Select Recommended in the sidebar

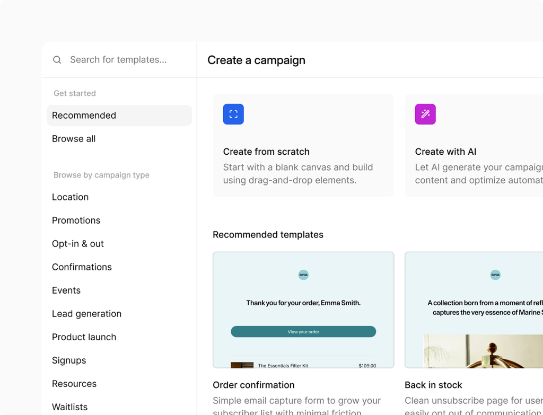[x=84, y=115]
